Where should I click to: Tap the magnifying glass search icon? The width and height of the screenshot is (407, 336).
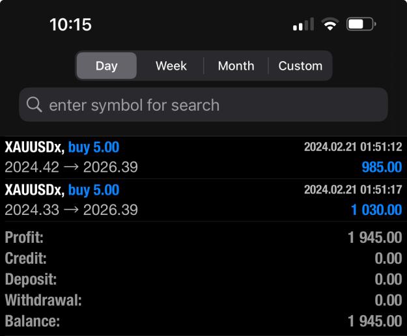[x=35, y=105]
